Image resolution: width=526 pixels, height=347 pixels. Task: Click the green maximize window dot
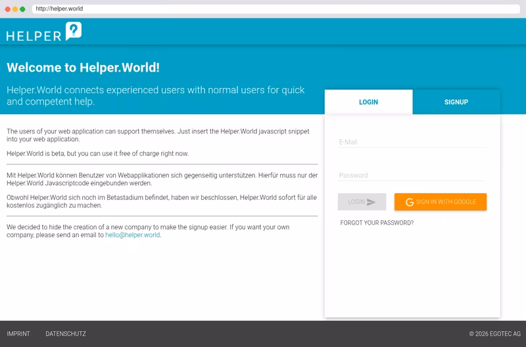pos(22,9)
